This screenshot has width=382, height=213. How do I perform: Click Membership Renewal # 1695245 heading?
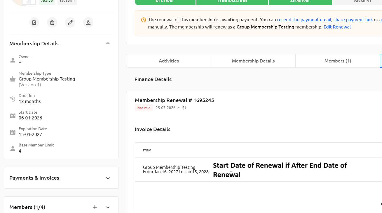tap(175, 100)
